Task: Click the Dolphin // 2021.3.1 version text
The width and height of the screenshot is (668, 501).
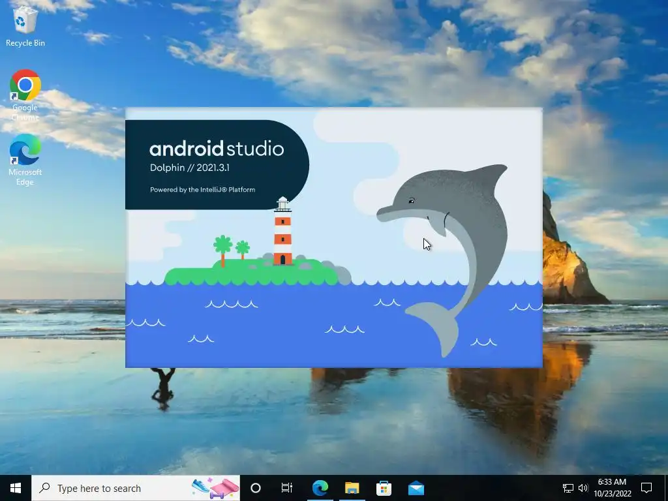Action: tap(190, 168)
